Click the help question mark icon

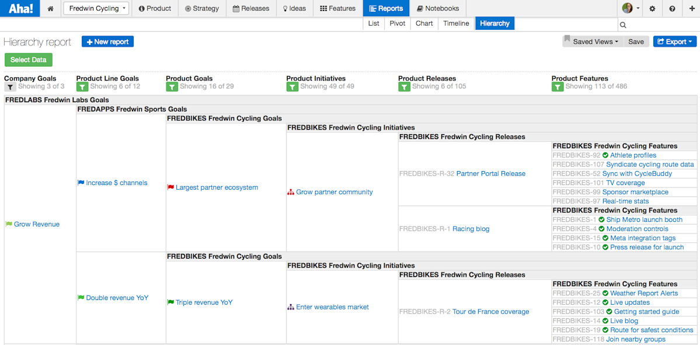click(672, 9)
